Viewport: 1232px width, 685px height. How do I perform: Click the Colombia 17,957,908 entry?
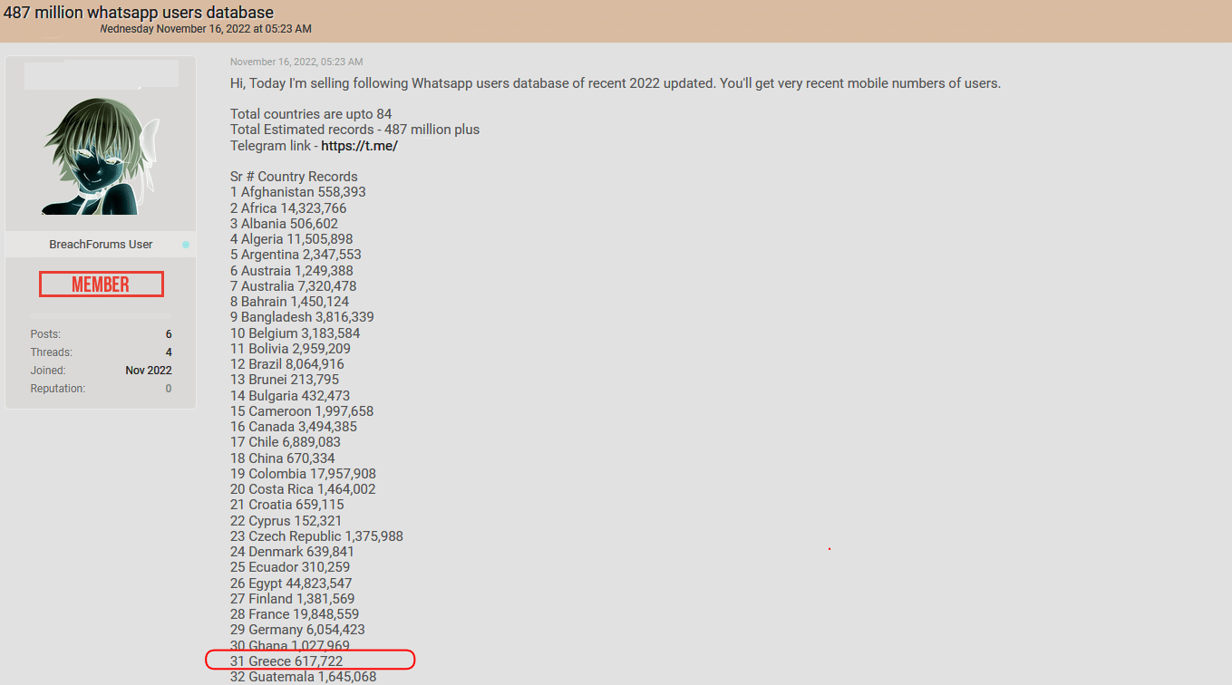click(303, 474)
